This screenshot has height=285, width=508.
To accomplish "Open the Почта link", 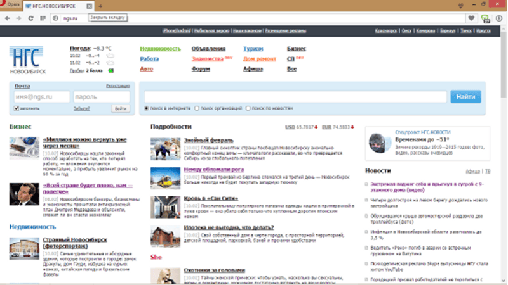I will click(x=22, y=86).
